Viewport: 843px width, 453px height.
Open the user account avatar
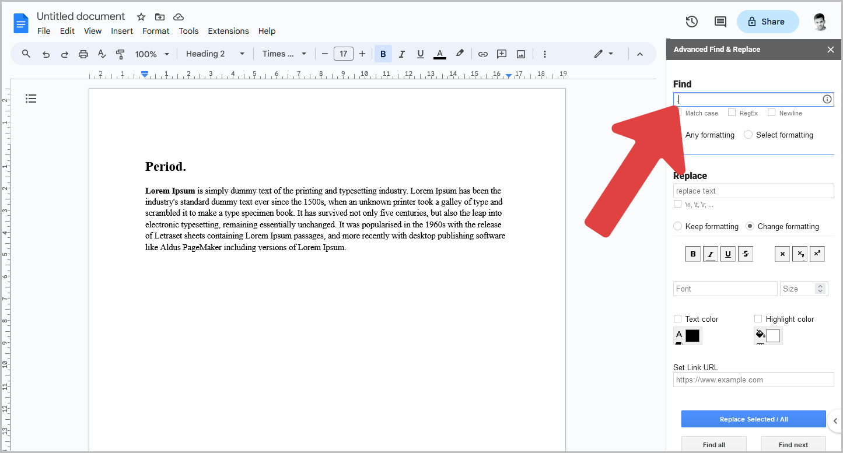click(x=820, y=22)
